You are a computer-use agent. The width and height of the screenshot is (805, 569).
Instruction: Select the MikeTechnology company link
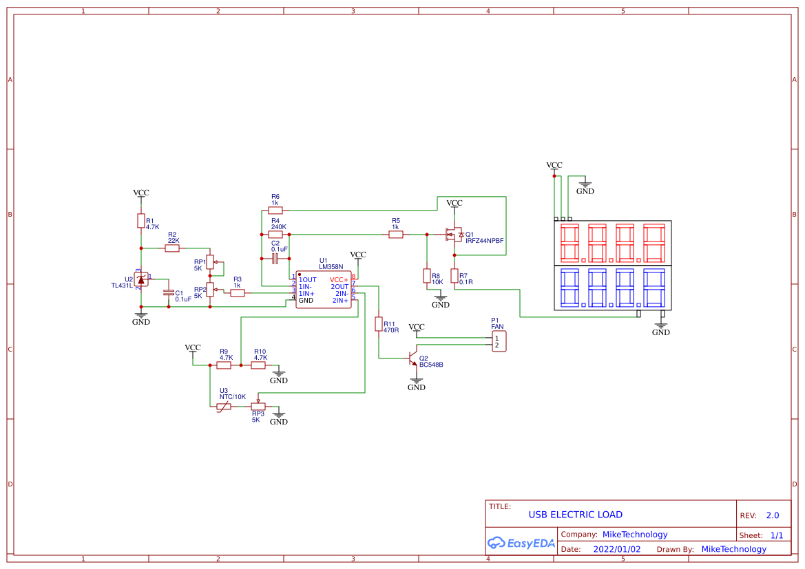pos(635,535)
